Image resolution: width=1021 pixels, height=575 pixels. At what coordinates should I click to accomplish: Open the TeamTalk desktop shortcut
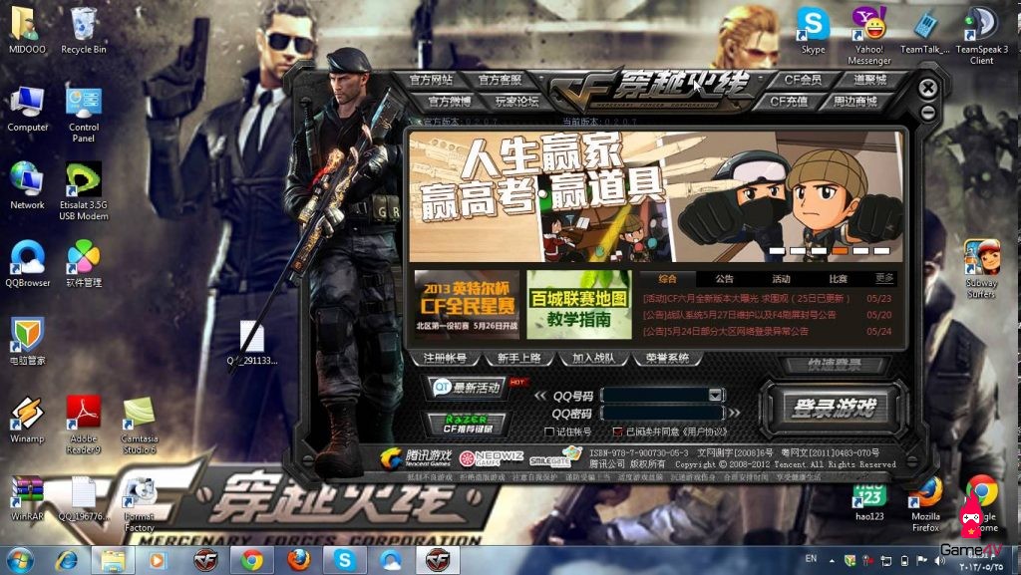point(925,31)
